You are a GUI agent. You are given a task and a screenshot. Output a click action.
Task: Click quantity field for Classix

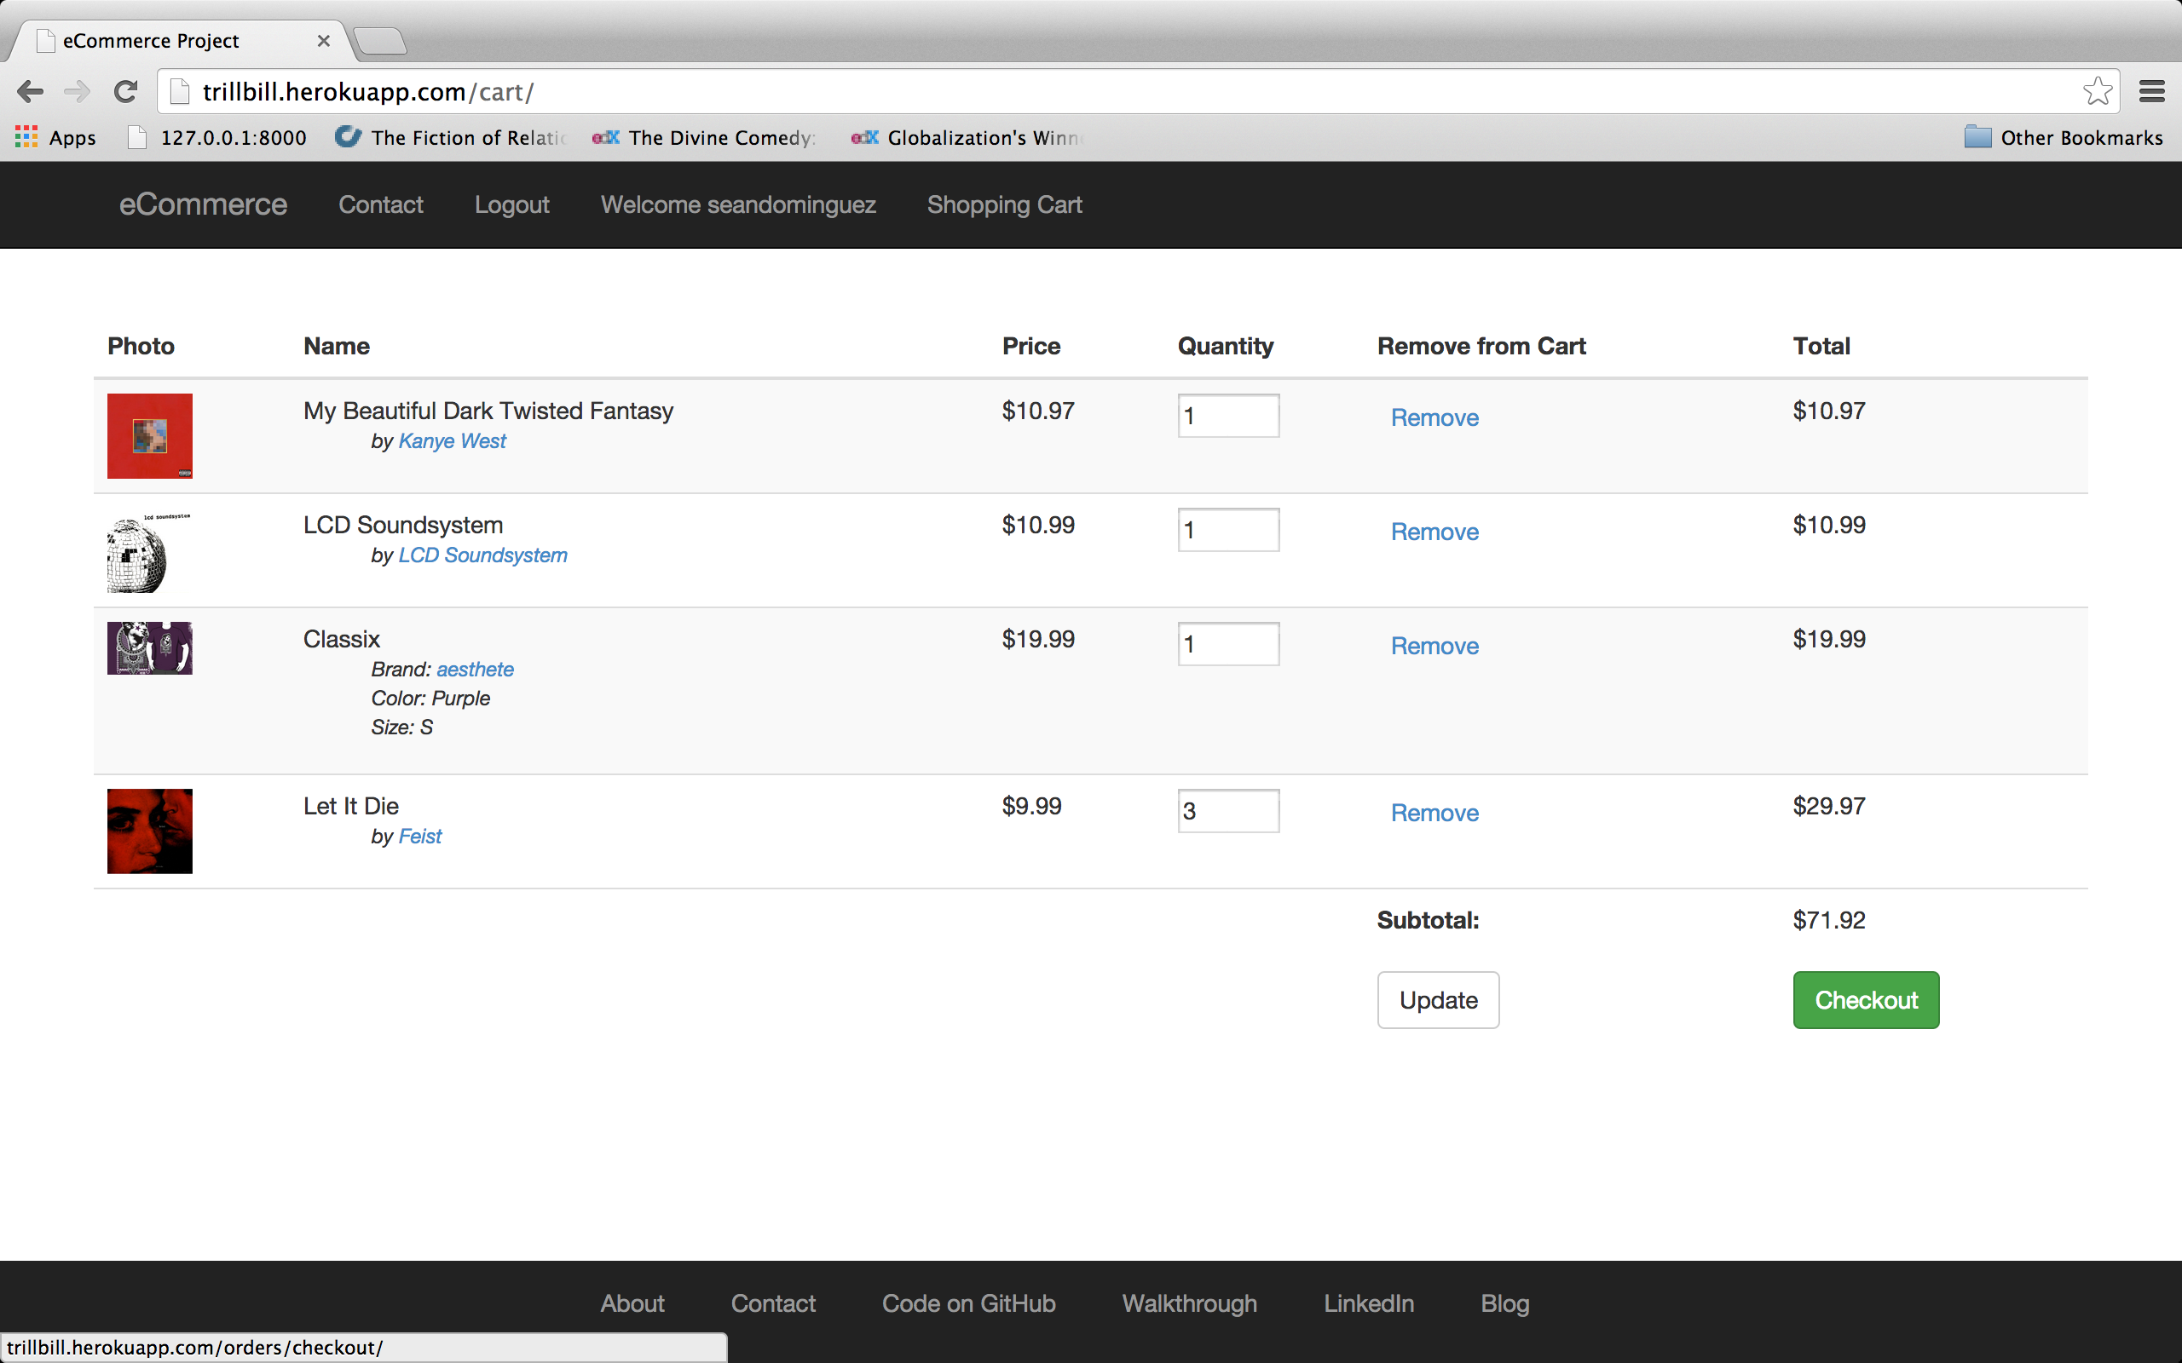tap(1227, 644)
